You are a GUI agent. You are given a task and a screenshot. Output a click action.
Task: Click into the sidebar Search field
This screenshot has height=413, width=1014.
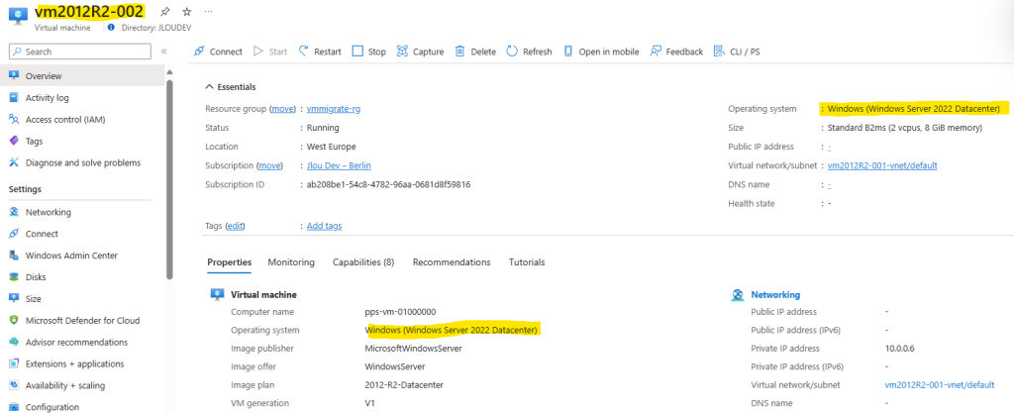pos(80,52)
